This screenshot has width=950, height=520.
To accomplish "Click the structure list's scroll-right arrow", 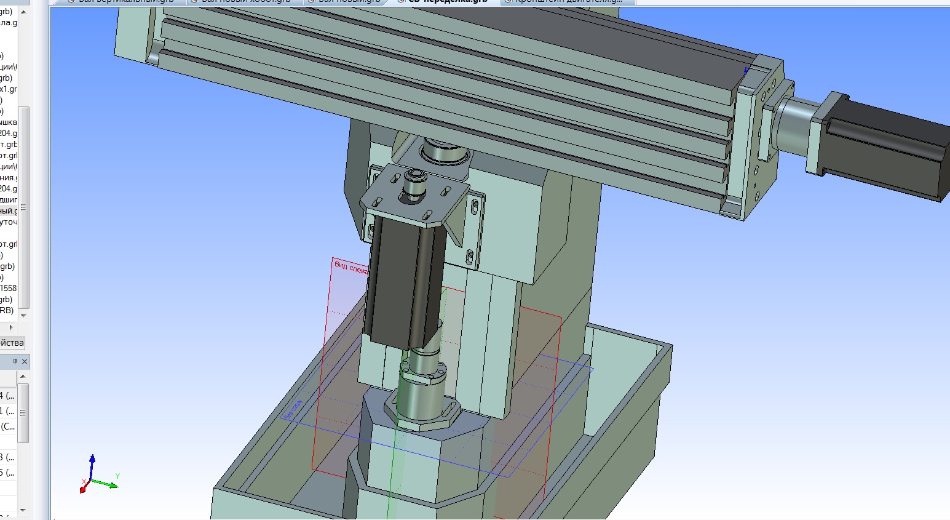I will click(10, 327).
